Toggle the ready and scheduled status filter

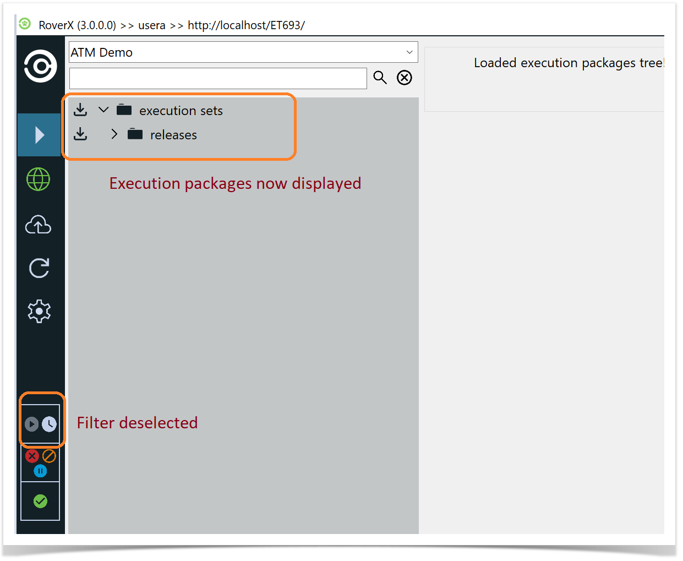(40, 424)
